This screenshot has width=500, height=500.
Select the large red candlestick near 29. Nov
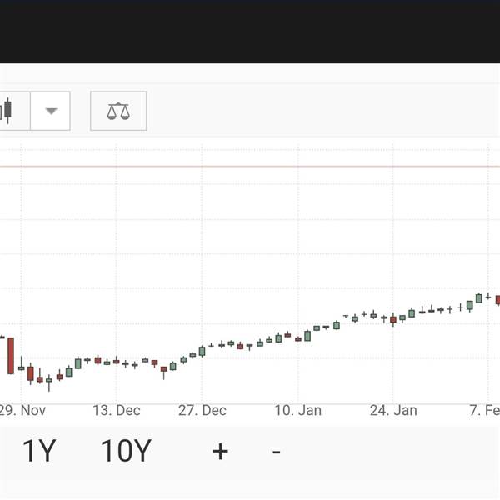coord(11,356)
